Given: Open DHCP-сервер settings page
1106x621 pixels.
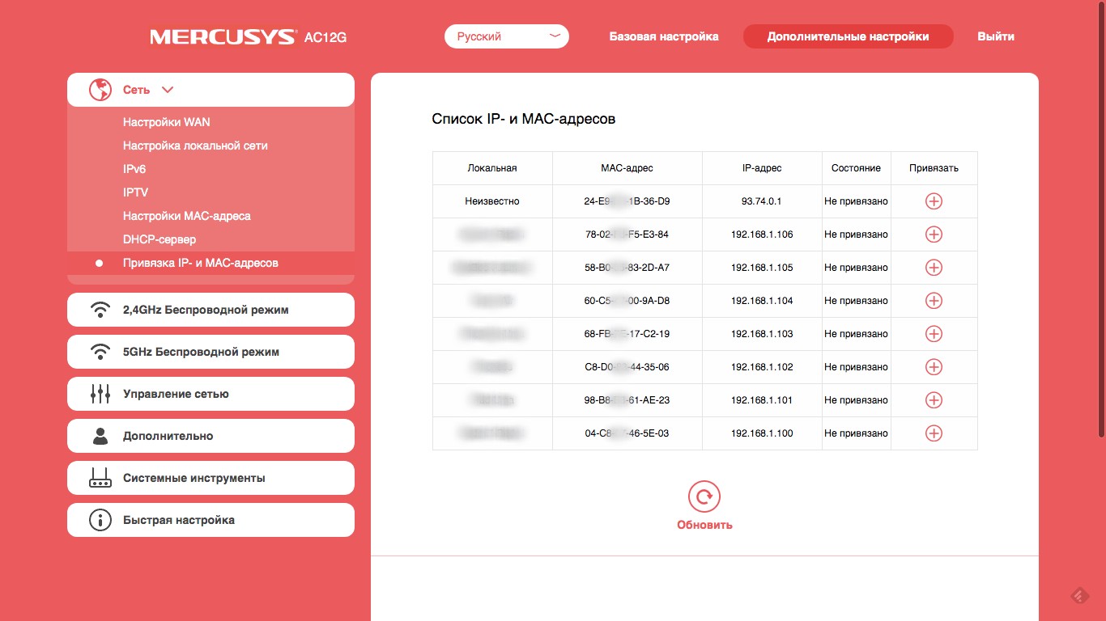Looking at the screenshot, I should (160, 239).
